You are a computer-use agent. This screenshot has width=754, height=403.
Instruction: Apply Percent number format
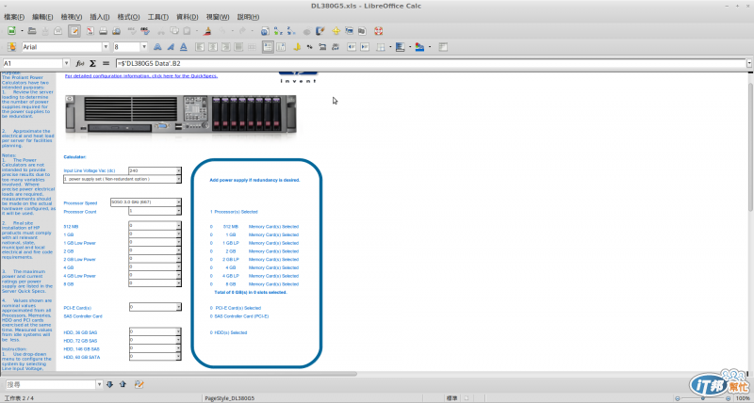click(x=310, y=46)
